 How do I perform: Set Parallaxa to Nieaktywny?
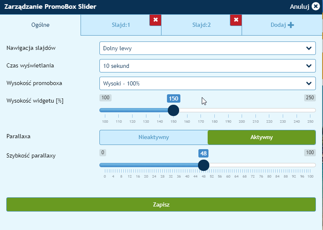click(154, 137)
